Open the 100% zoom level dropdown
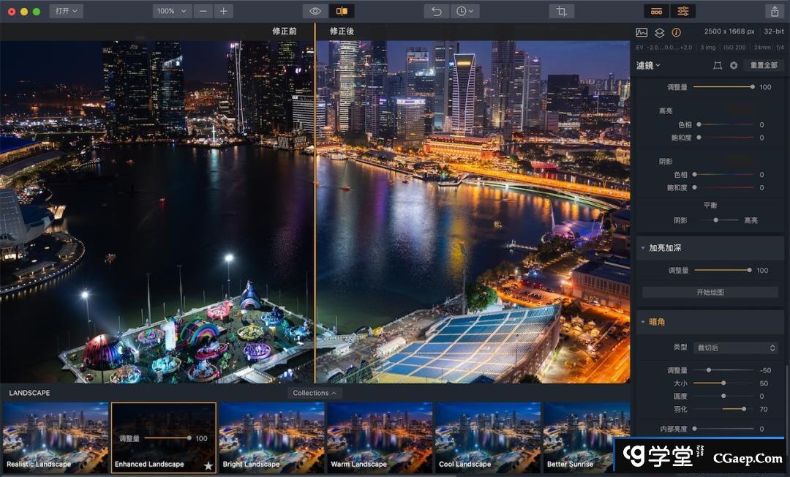This screenshot has height=477, width=790. (x=172, y=11)
